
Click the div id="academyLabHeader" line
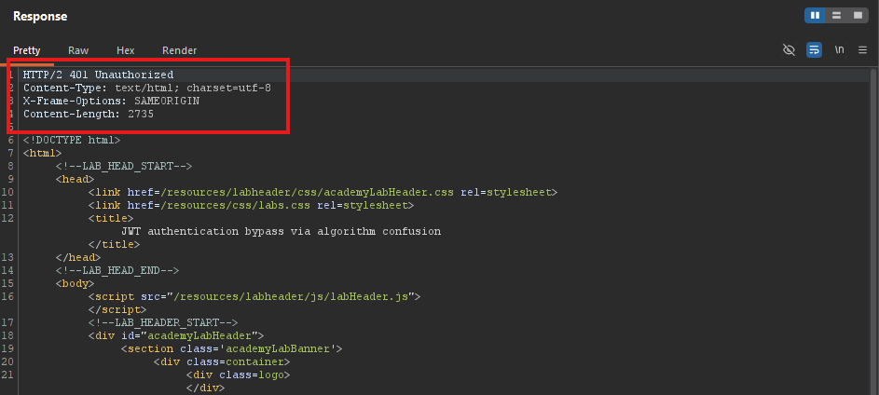click(176, 335)
